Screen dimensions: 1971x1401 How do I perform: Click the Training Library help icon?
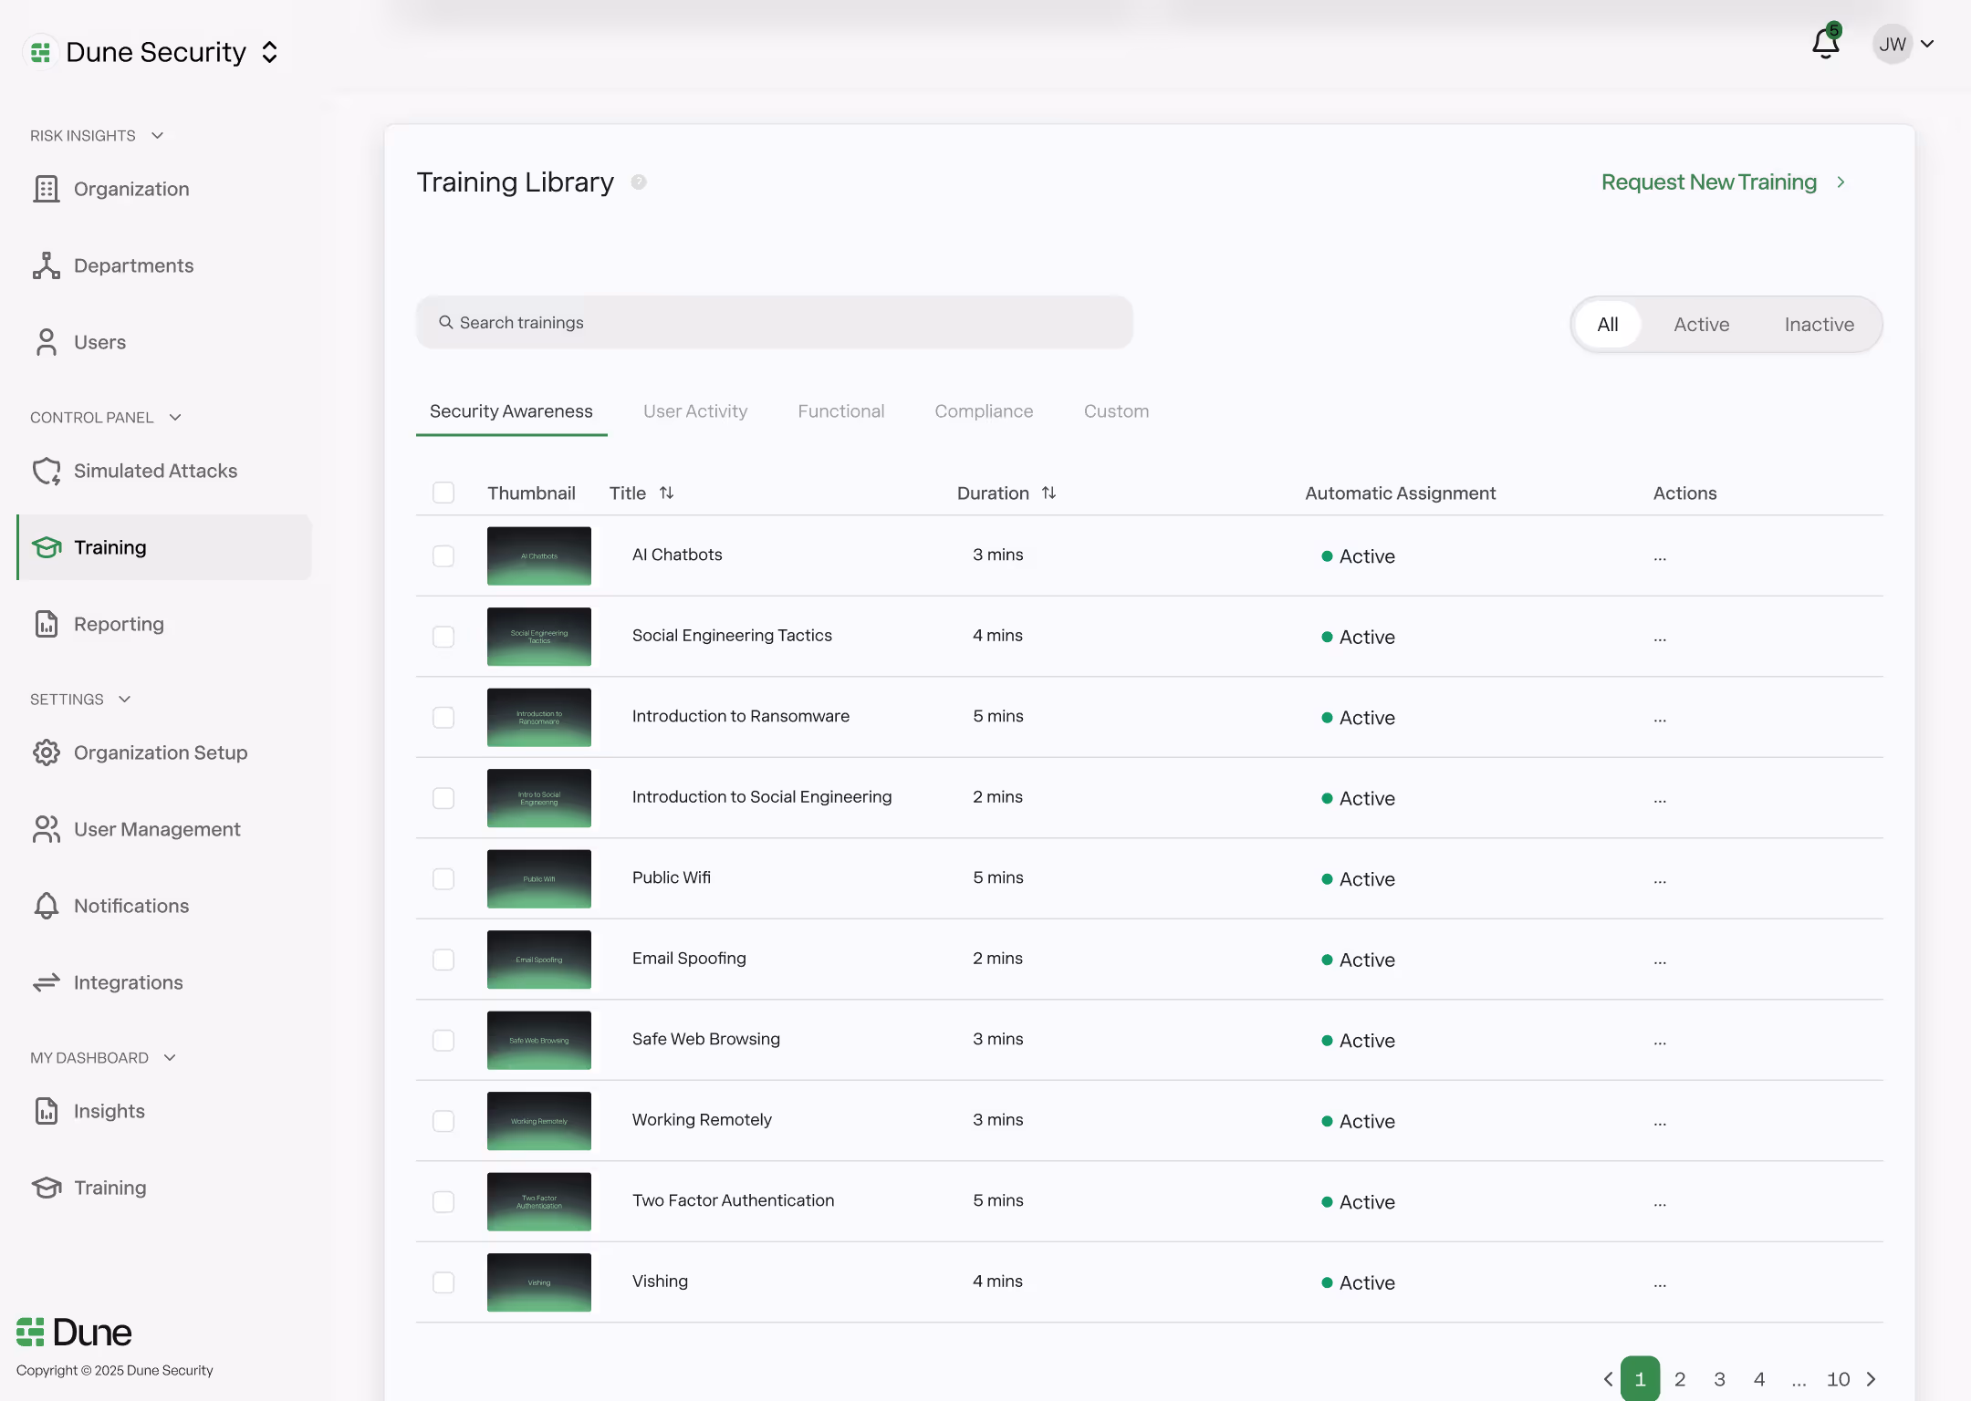click(x=639, y=182)
